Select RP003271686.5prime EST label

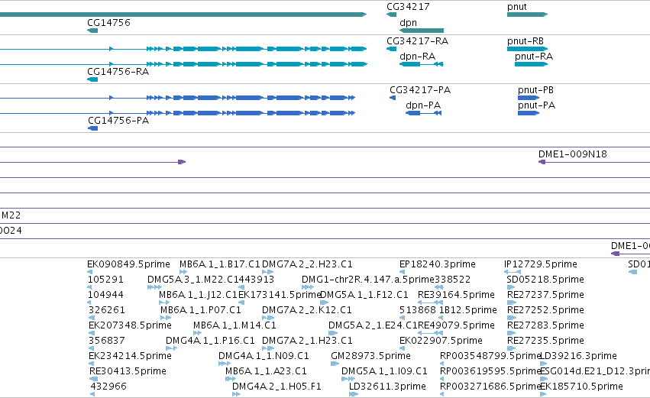[490, 387]
